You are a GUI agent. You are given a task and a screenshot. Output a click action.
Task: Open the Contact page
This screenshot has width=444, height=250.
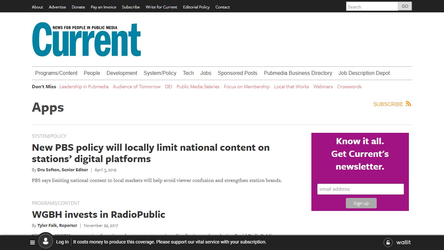pyautogui.click(x=223, y=7)
